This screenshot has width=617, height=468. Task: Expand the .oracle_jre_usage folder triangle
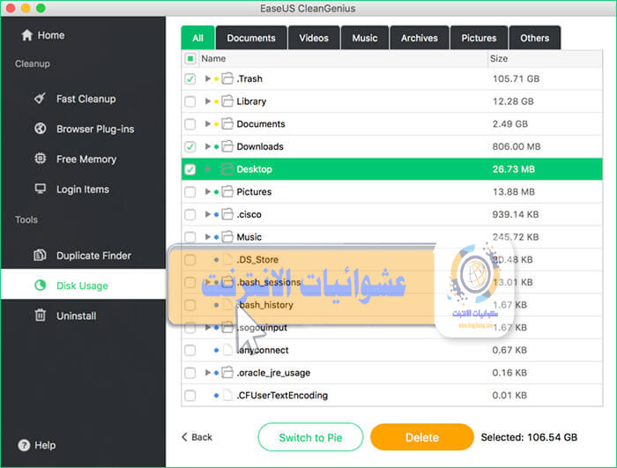click(208, 372)
